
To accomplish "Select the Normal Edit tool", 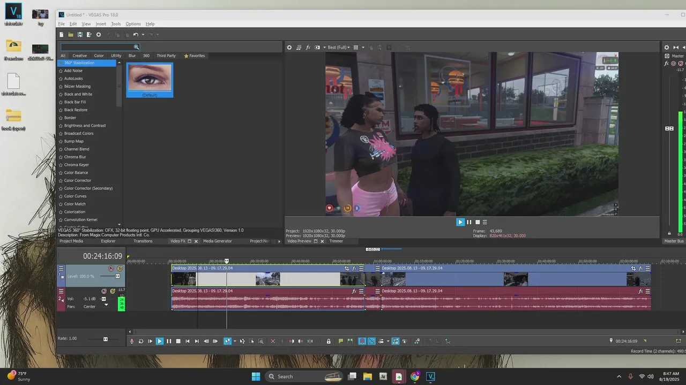I will point(227,341).
